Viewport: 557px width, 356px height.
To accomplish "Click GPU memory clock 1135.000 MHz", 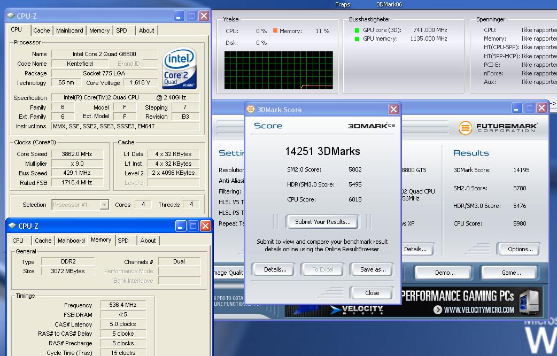I will click(x=429, y=38).
